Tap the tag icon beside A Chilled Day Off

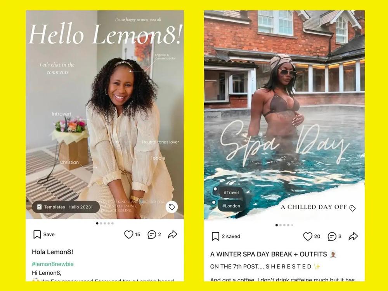[x=353, y=208]
